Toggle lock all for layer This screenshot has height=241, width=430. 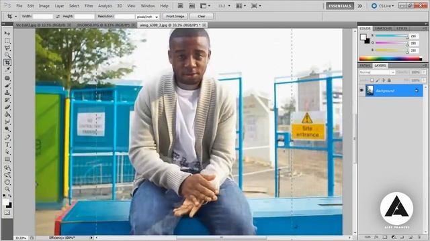(x=389, y=80)
